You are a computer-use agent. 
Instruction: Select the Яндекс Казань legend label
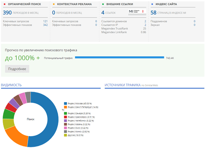point(79,124)
